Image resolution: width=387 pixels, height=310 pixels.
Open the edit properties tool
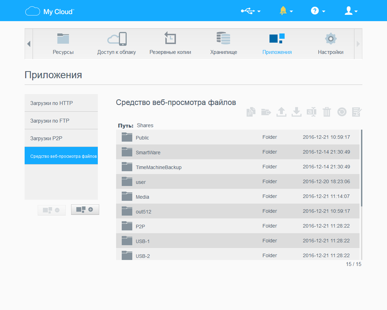(x=357, y=112)
